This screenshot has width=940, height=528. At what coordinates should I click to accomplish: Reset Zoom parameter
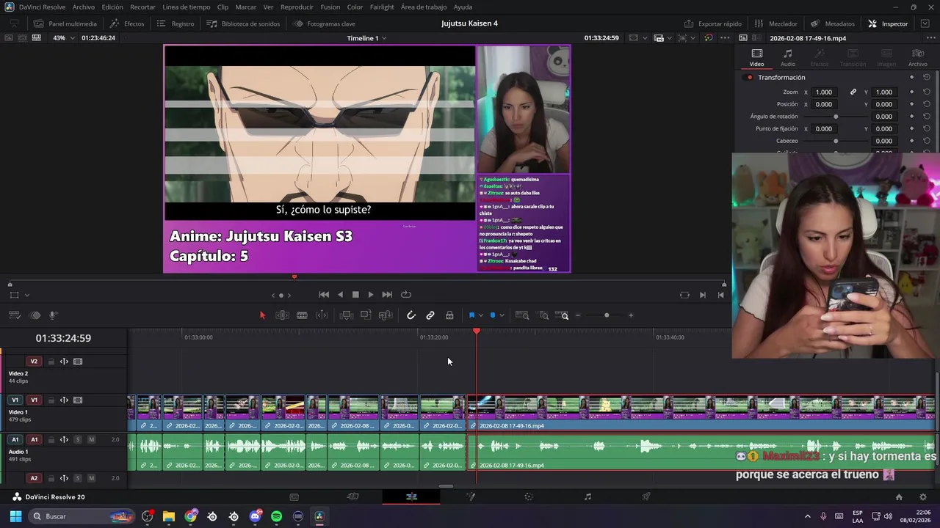click(x=927, y=92)
